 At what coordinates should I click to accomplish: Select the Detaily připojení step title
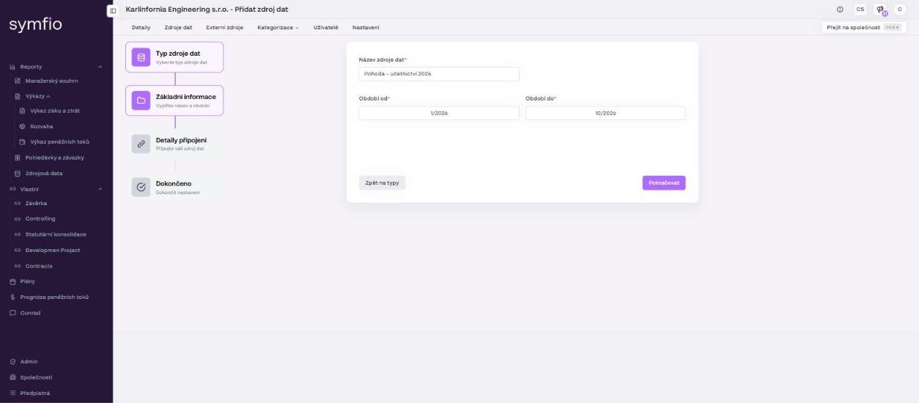[181, 140]
